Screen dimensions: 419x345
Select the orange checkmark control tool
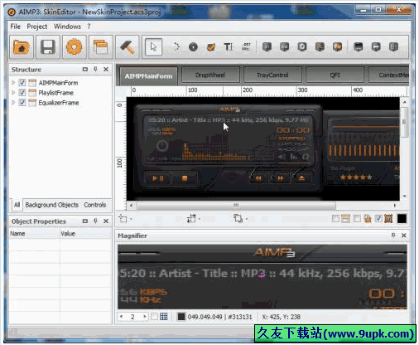click(x=211, y=47)
